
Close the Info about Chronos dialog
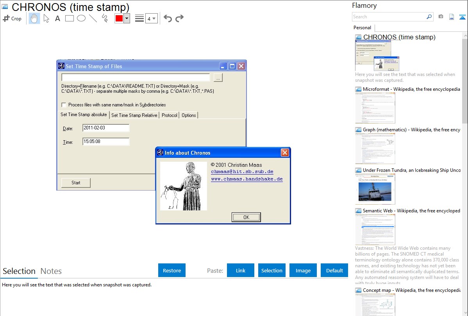[285, 153]
